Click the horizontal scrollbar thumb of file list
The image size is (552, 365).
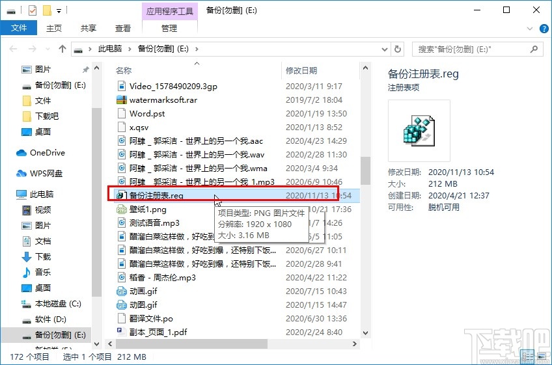click(191, 344)
